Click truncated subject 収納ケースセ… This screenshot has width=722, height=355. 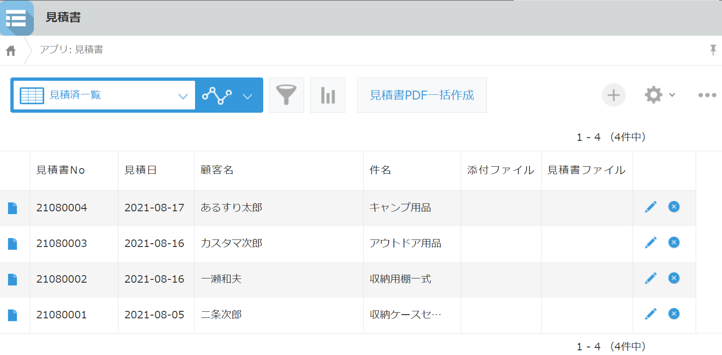[406, 315]
